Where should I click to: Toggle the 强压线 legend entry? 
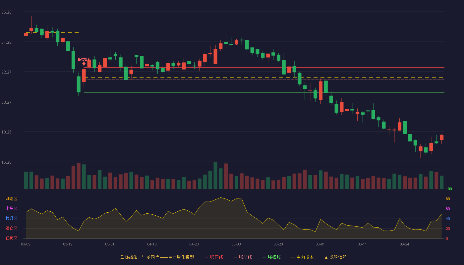pyautogui.click(x=214, y=257)
